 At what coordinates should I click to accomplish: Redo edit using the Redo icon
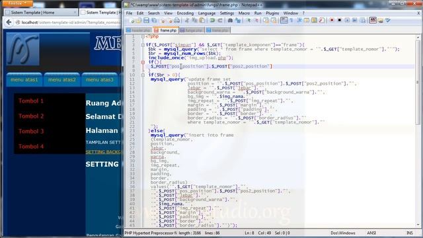coord(220,20)
